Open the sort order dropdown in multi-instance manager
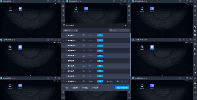The image size is (197, 100). 70,30
